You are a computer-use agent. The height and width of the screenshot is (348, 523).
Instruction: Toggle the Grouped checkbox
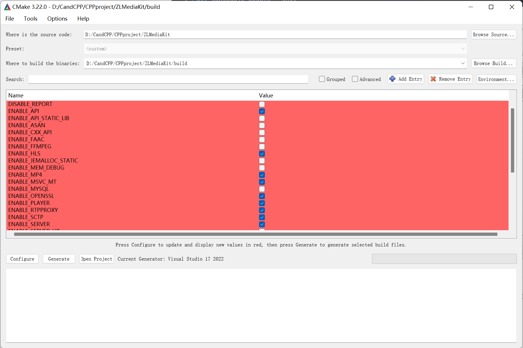pyautogui.click(x=322, y=79)
